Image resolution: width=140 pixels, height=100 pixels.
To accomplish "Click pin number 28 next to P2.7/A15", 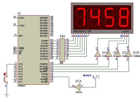I will click(52, 58).
